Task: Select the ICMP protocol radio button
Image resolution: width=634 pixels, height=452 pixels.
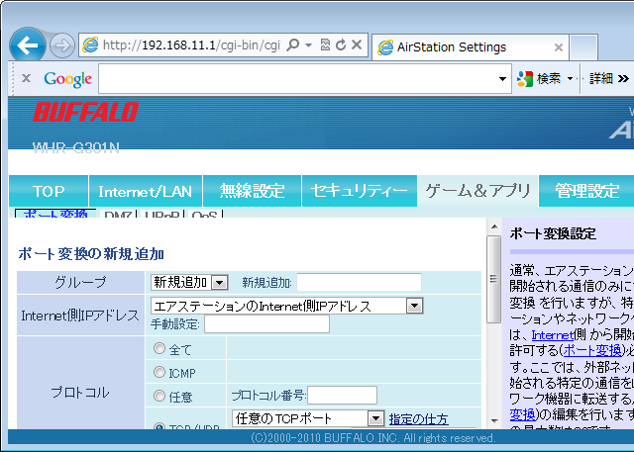Action: click(159, 372)
